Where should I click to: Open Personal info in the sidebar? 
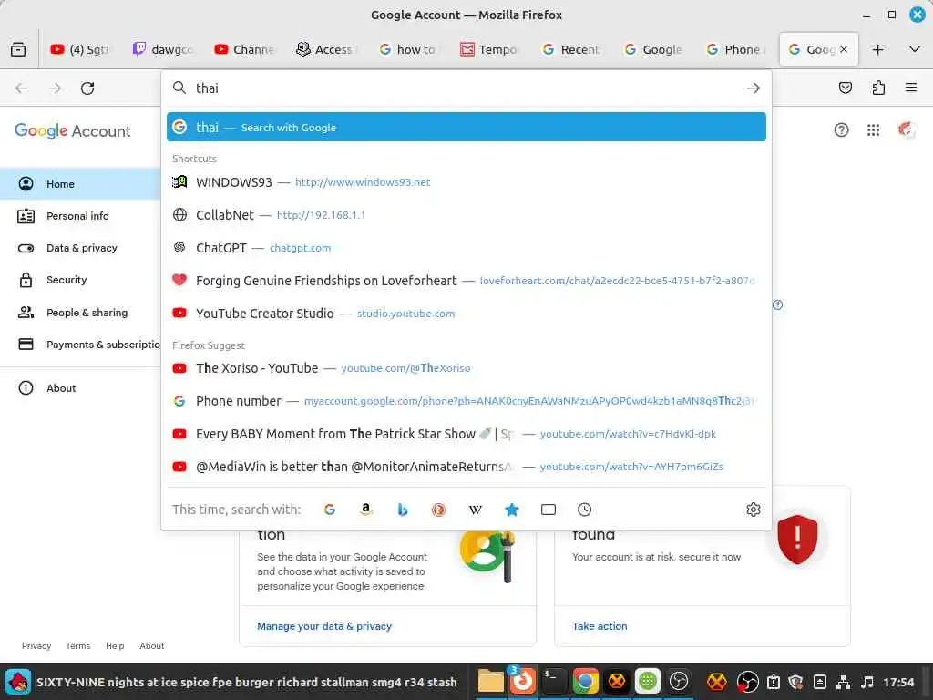coord(80,216)
